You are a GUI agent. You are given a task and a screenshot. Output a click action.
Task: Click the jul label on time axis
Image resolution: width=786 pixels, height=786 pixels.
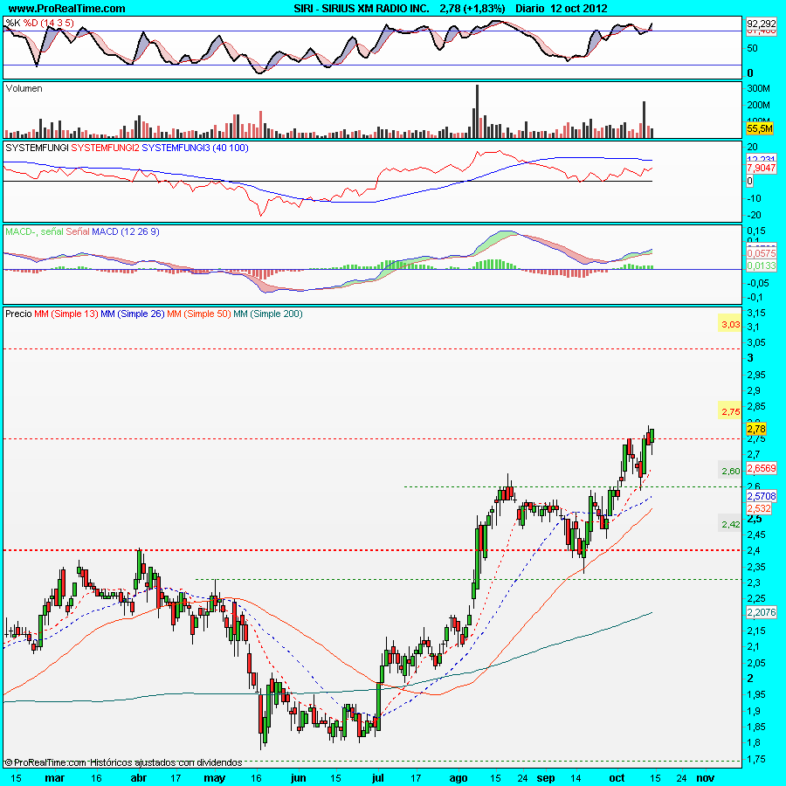[377, 778]
